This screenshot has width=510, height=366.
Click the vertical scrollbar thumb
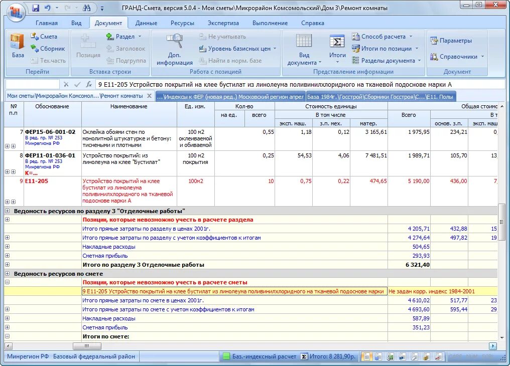[x=501, y=222]
